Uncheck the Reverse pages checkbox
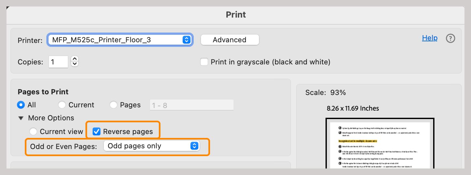 tap(97, 131)
